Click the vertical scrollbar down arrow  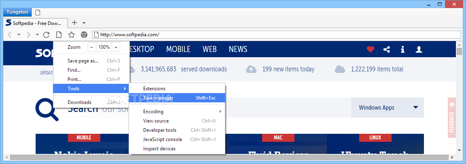coord(459,151)
